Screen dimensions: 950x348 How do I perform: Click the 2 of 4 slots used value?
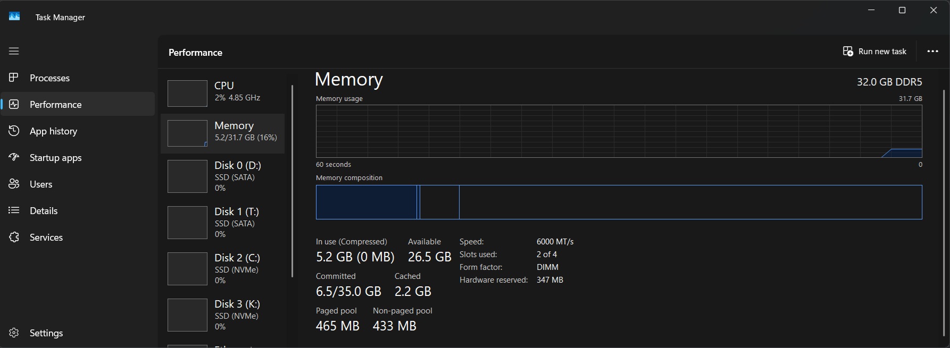tap(547, 254)
